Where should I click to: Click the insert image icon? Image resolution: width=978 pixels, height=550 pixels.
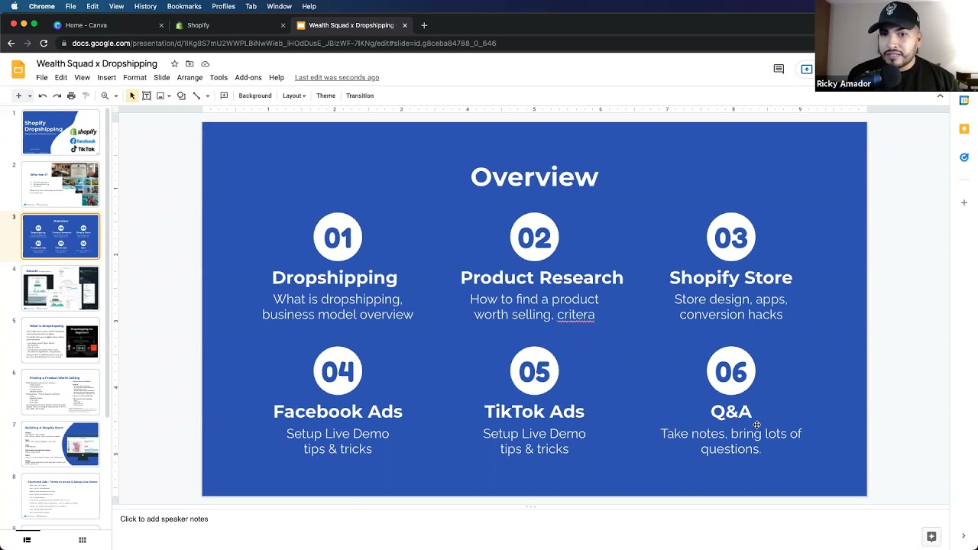[x=160, y=95]
